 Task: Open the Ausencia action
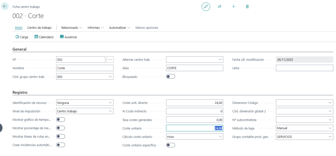click(x=68, y=37)
